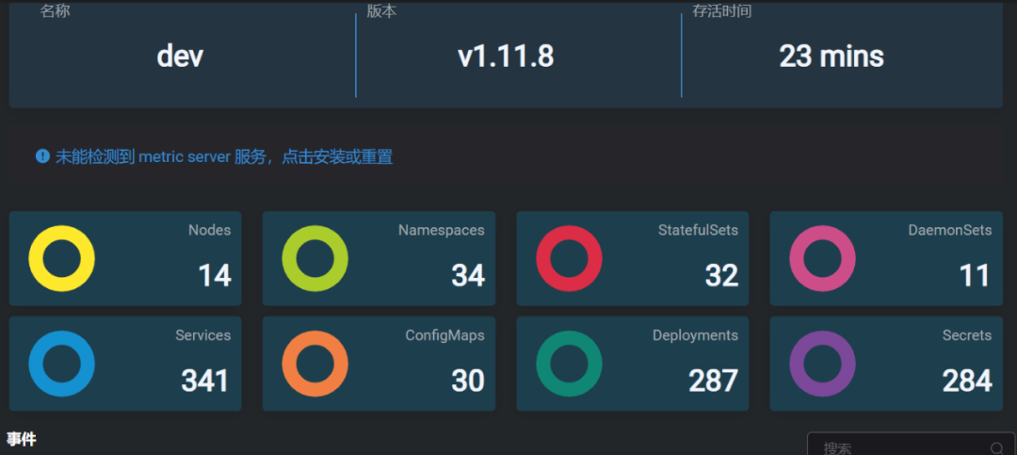Click the green Namespaces ring icon
Screen dimensions: 1017x455
tap(315, 258)
